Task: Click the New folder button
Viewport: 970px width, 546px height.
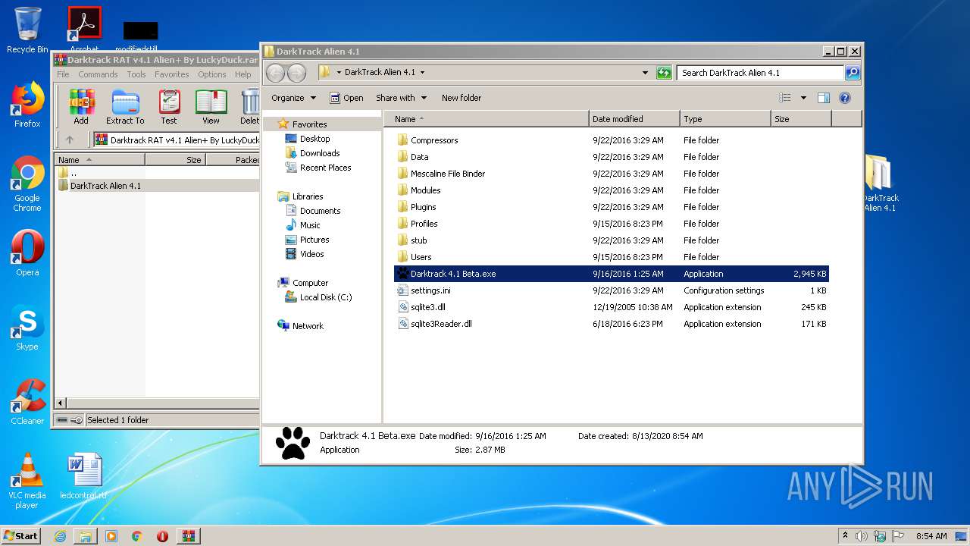Action: [x=462, y=98]
